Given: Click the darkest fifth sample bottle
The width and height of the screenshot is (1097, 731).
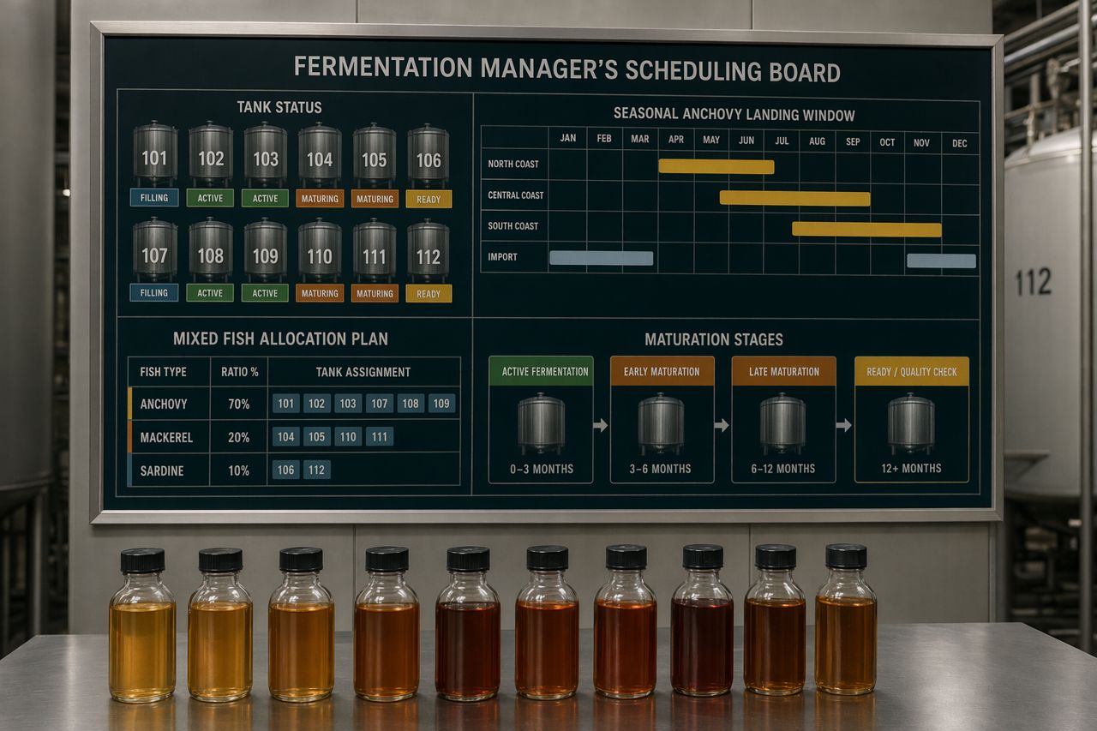Looking at the screenshot, I should coord(468,623).
